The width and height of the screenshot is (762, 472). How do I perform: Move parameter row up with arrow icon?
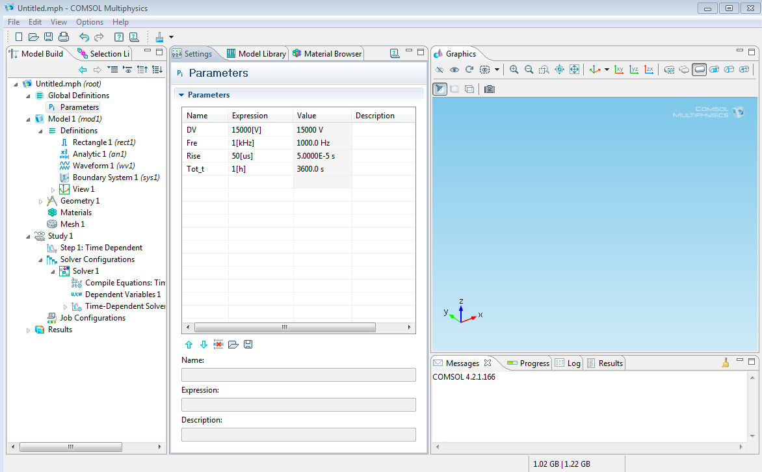pyautogui.click(x=189, y=345)
